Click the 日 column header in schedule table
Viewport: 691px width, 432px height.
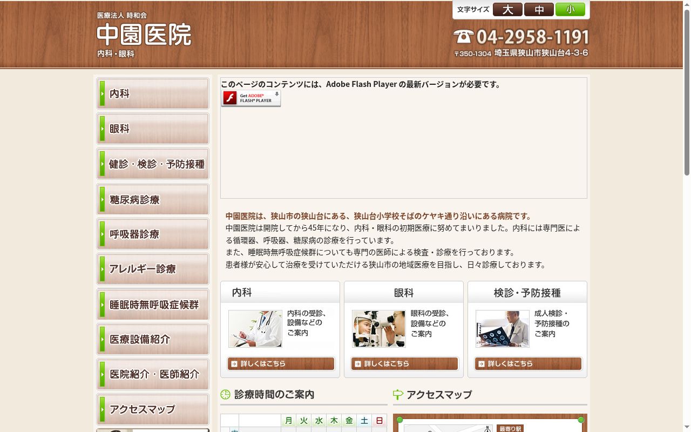coord(380,421)
